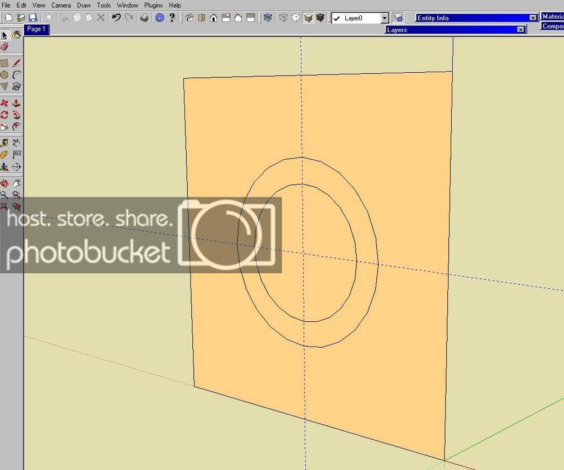This screenshot has height=470, width=564.
Task: Switch to the Page 1 tab
Action: pyautogui.click(x=36, y=29)
